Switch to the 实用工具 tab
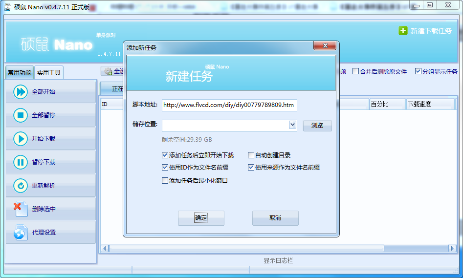463x278 pixels. (49, 73)
